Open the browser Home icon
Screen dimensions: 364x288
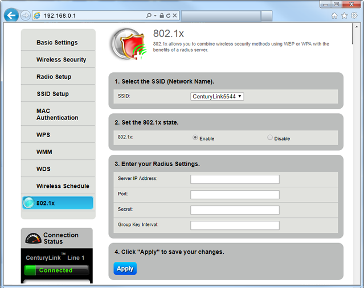pyautogui.click(x=334, y=15)
